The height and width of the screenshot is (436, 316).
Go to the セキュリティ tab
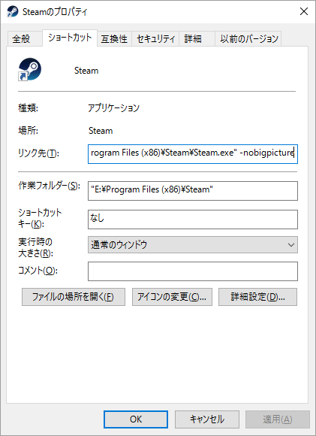click(156, 38)
